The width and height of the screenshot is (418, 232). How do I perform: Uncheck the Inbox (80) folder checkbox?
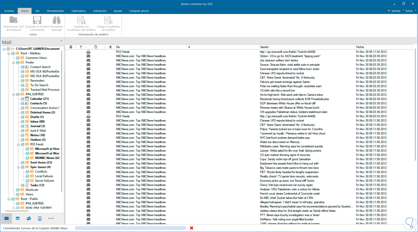pos(23,122)
